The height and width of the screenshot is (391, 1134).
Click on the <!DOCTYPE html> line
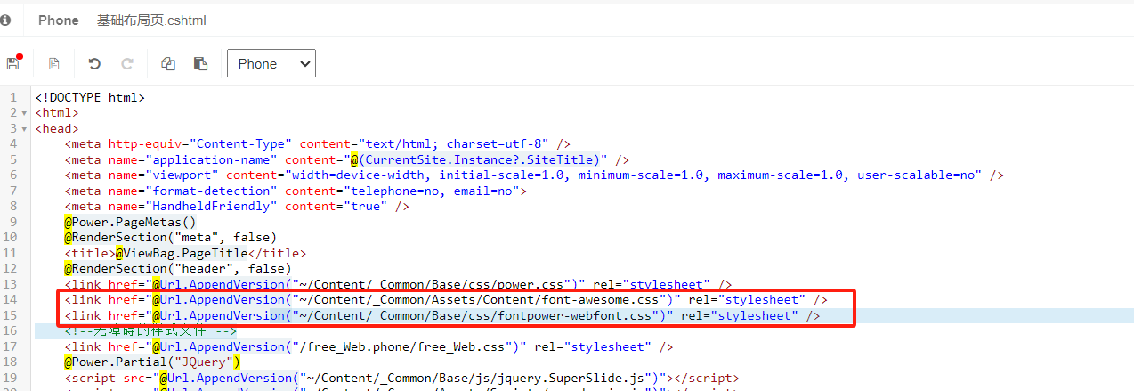pos(89,97)
